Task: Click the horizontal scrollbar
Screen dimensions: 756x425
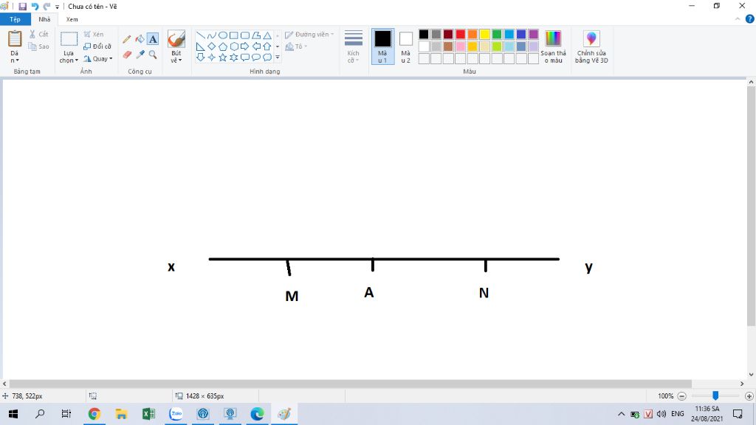Action: [x=350, y=384]
